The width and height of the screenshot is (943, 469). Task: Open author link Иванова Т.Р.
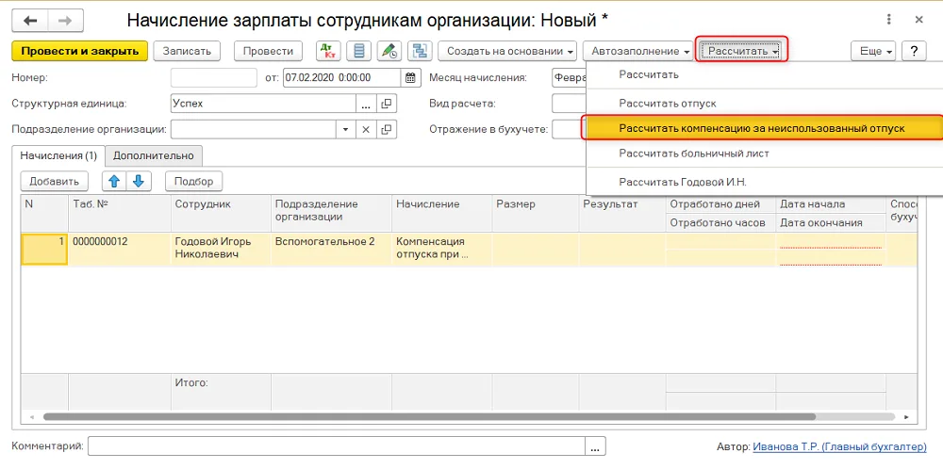(x=839, y=446)
